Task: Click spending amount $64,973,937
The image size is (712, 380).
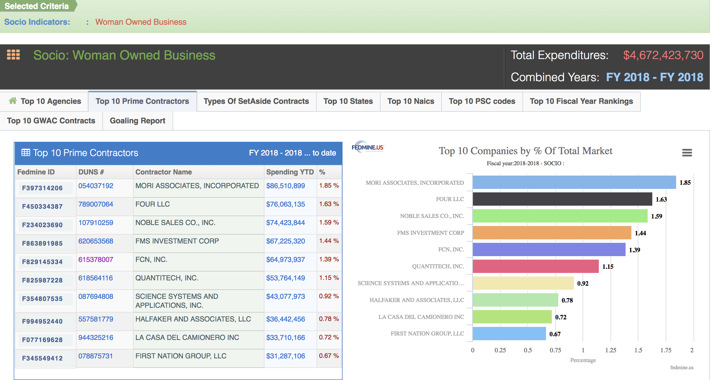Action: [x=286, y=260]
